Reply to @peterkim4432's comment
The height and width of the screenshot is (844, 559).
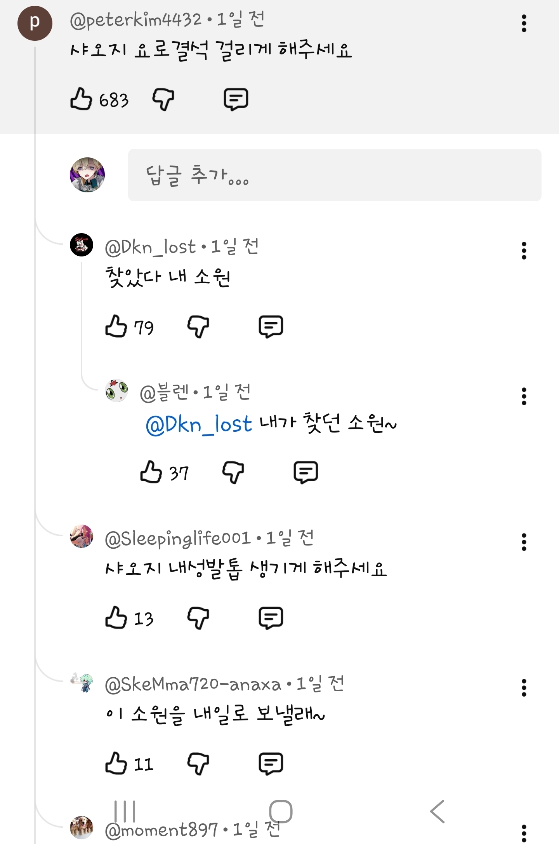(236, 99)
